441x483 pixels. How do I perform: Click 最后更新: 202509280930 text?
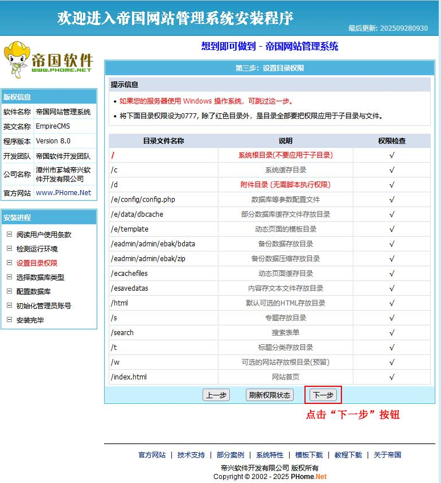click(388, 28)
